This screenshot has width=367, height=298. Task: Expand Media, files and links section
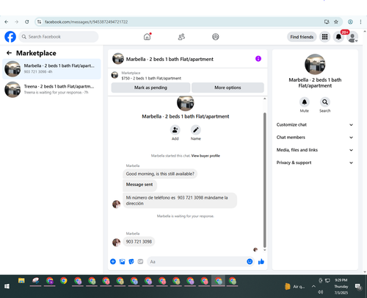[315, 150]
